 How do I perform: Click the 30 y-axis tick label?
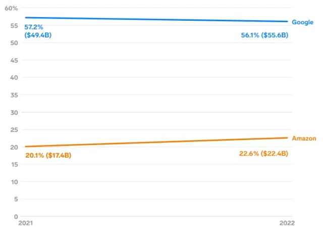coord(15,112)
